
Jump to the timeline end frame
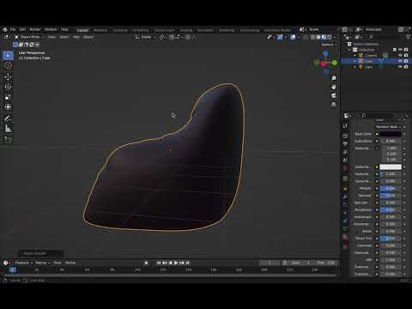[188, 263]
